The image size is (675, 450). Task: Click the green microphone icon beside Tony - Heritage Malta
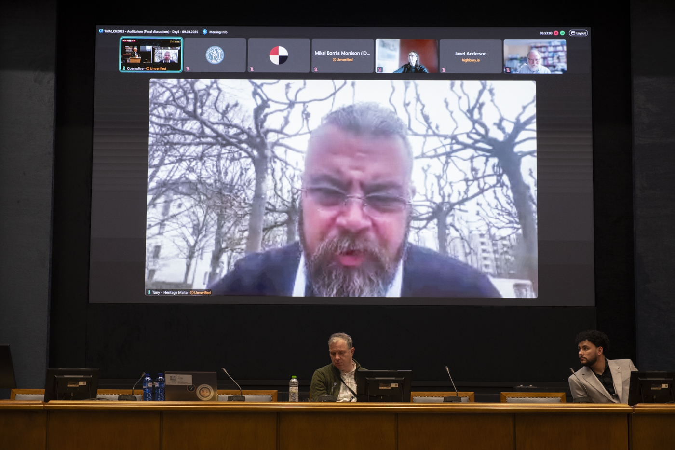point(149,292)
